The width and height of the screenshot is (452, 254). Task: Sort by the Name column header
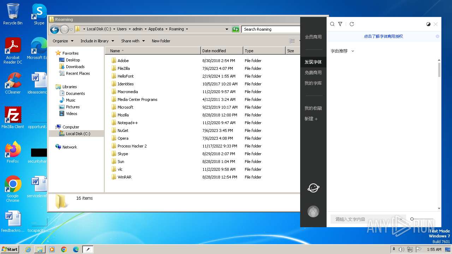point(153,51)
